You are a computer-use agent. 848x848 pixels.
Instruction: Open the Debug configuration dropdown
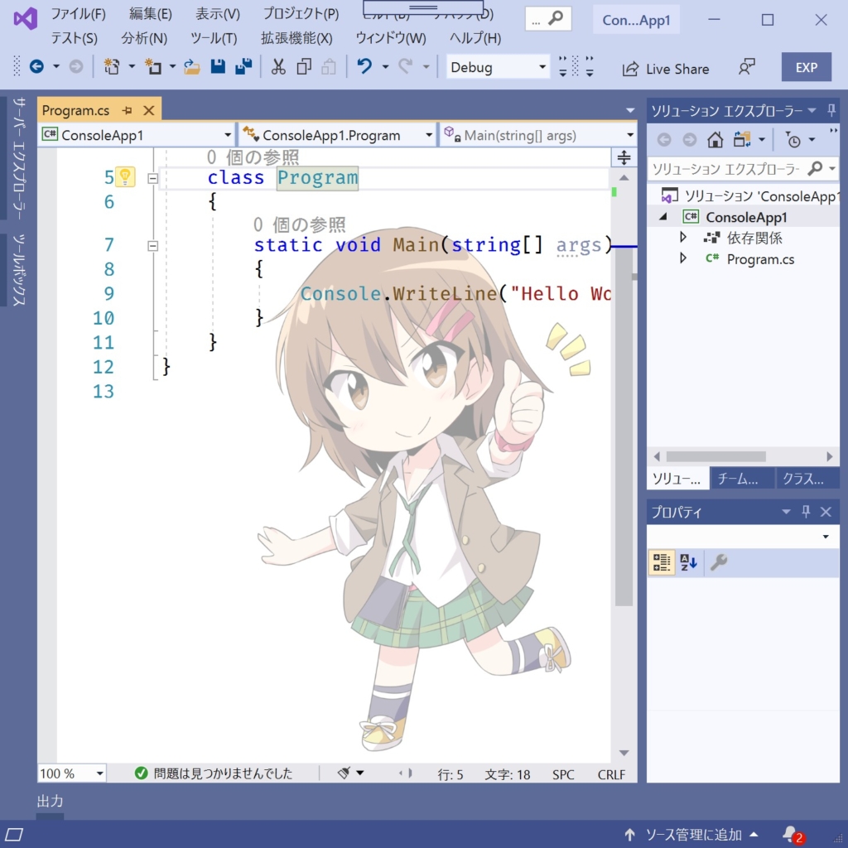click(542, 67)
